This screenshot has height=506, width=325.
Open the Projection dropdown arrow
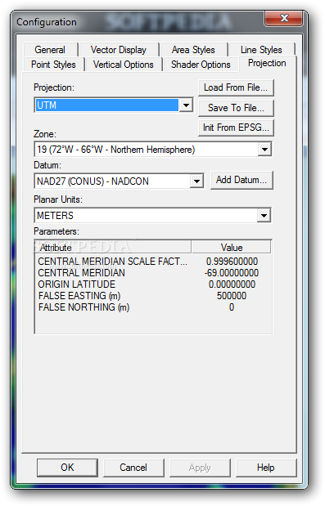[x=186, y=105]
